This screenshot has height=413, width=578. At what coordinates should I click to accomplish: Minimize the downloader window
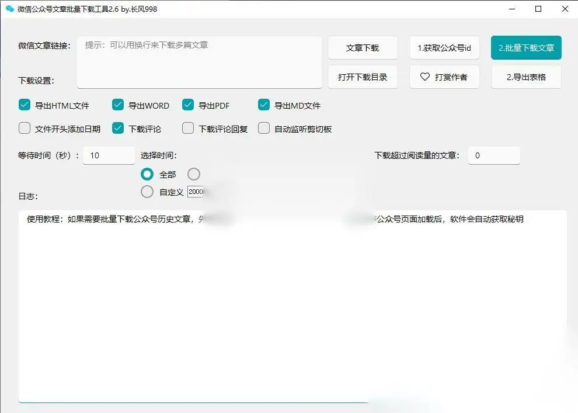point(512,9)
